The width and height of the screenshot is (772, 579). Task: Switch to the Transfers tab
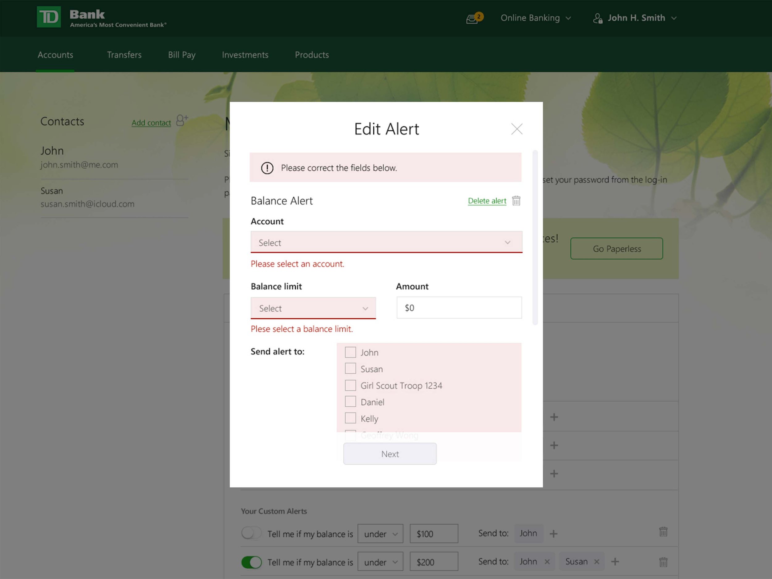point(124,55)
